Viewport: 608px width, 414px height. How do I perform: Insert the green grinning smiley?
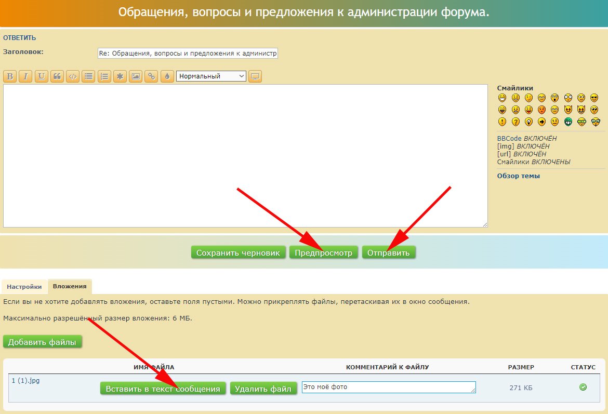coord(568,122)
